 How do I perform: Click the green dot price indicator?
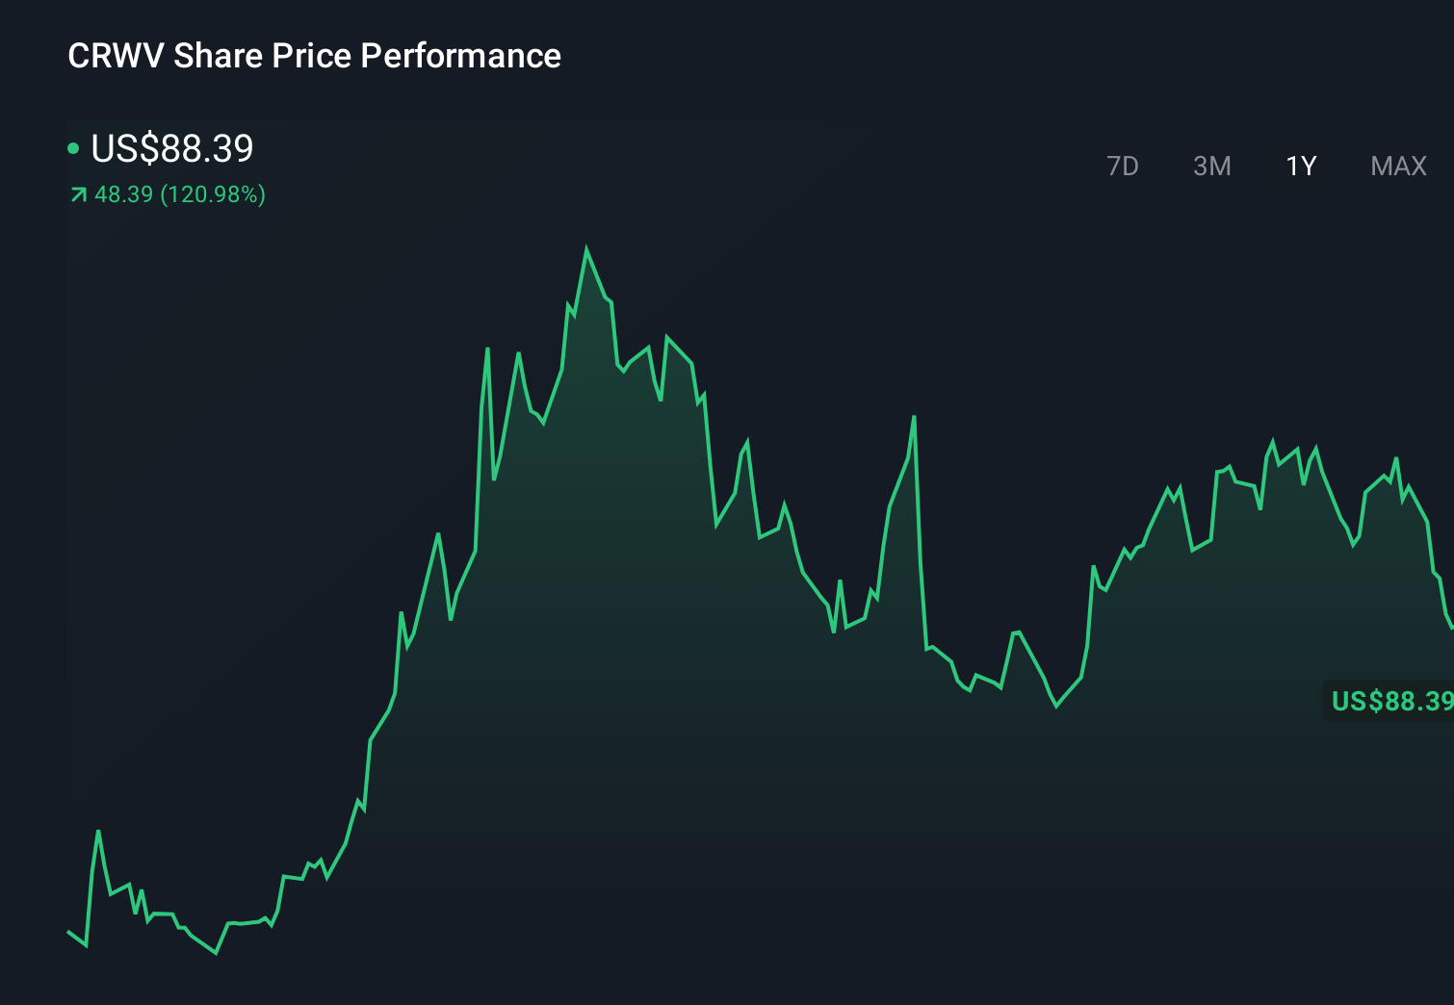75,147
